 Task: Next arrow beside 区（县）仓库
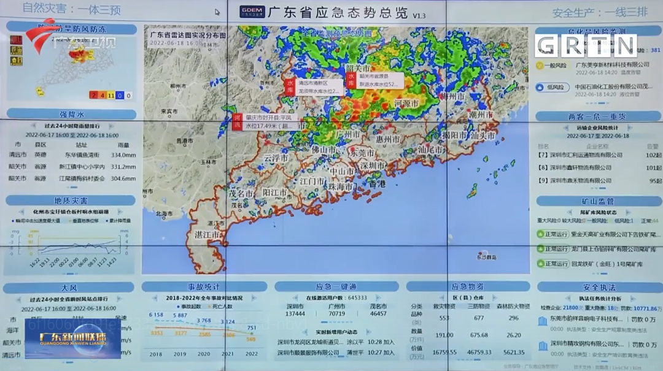[495, 297]
